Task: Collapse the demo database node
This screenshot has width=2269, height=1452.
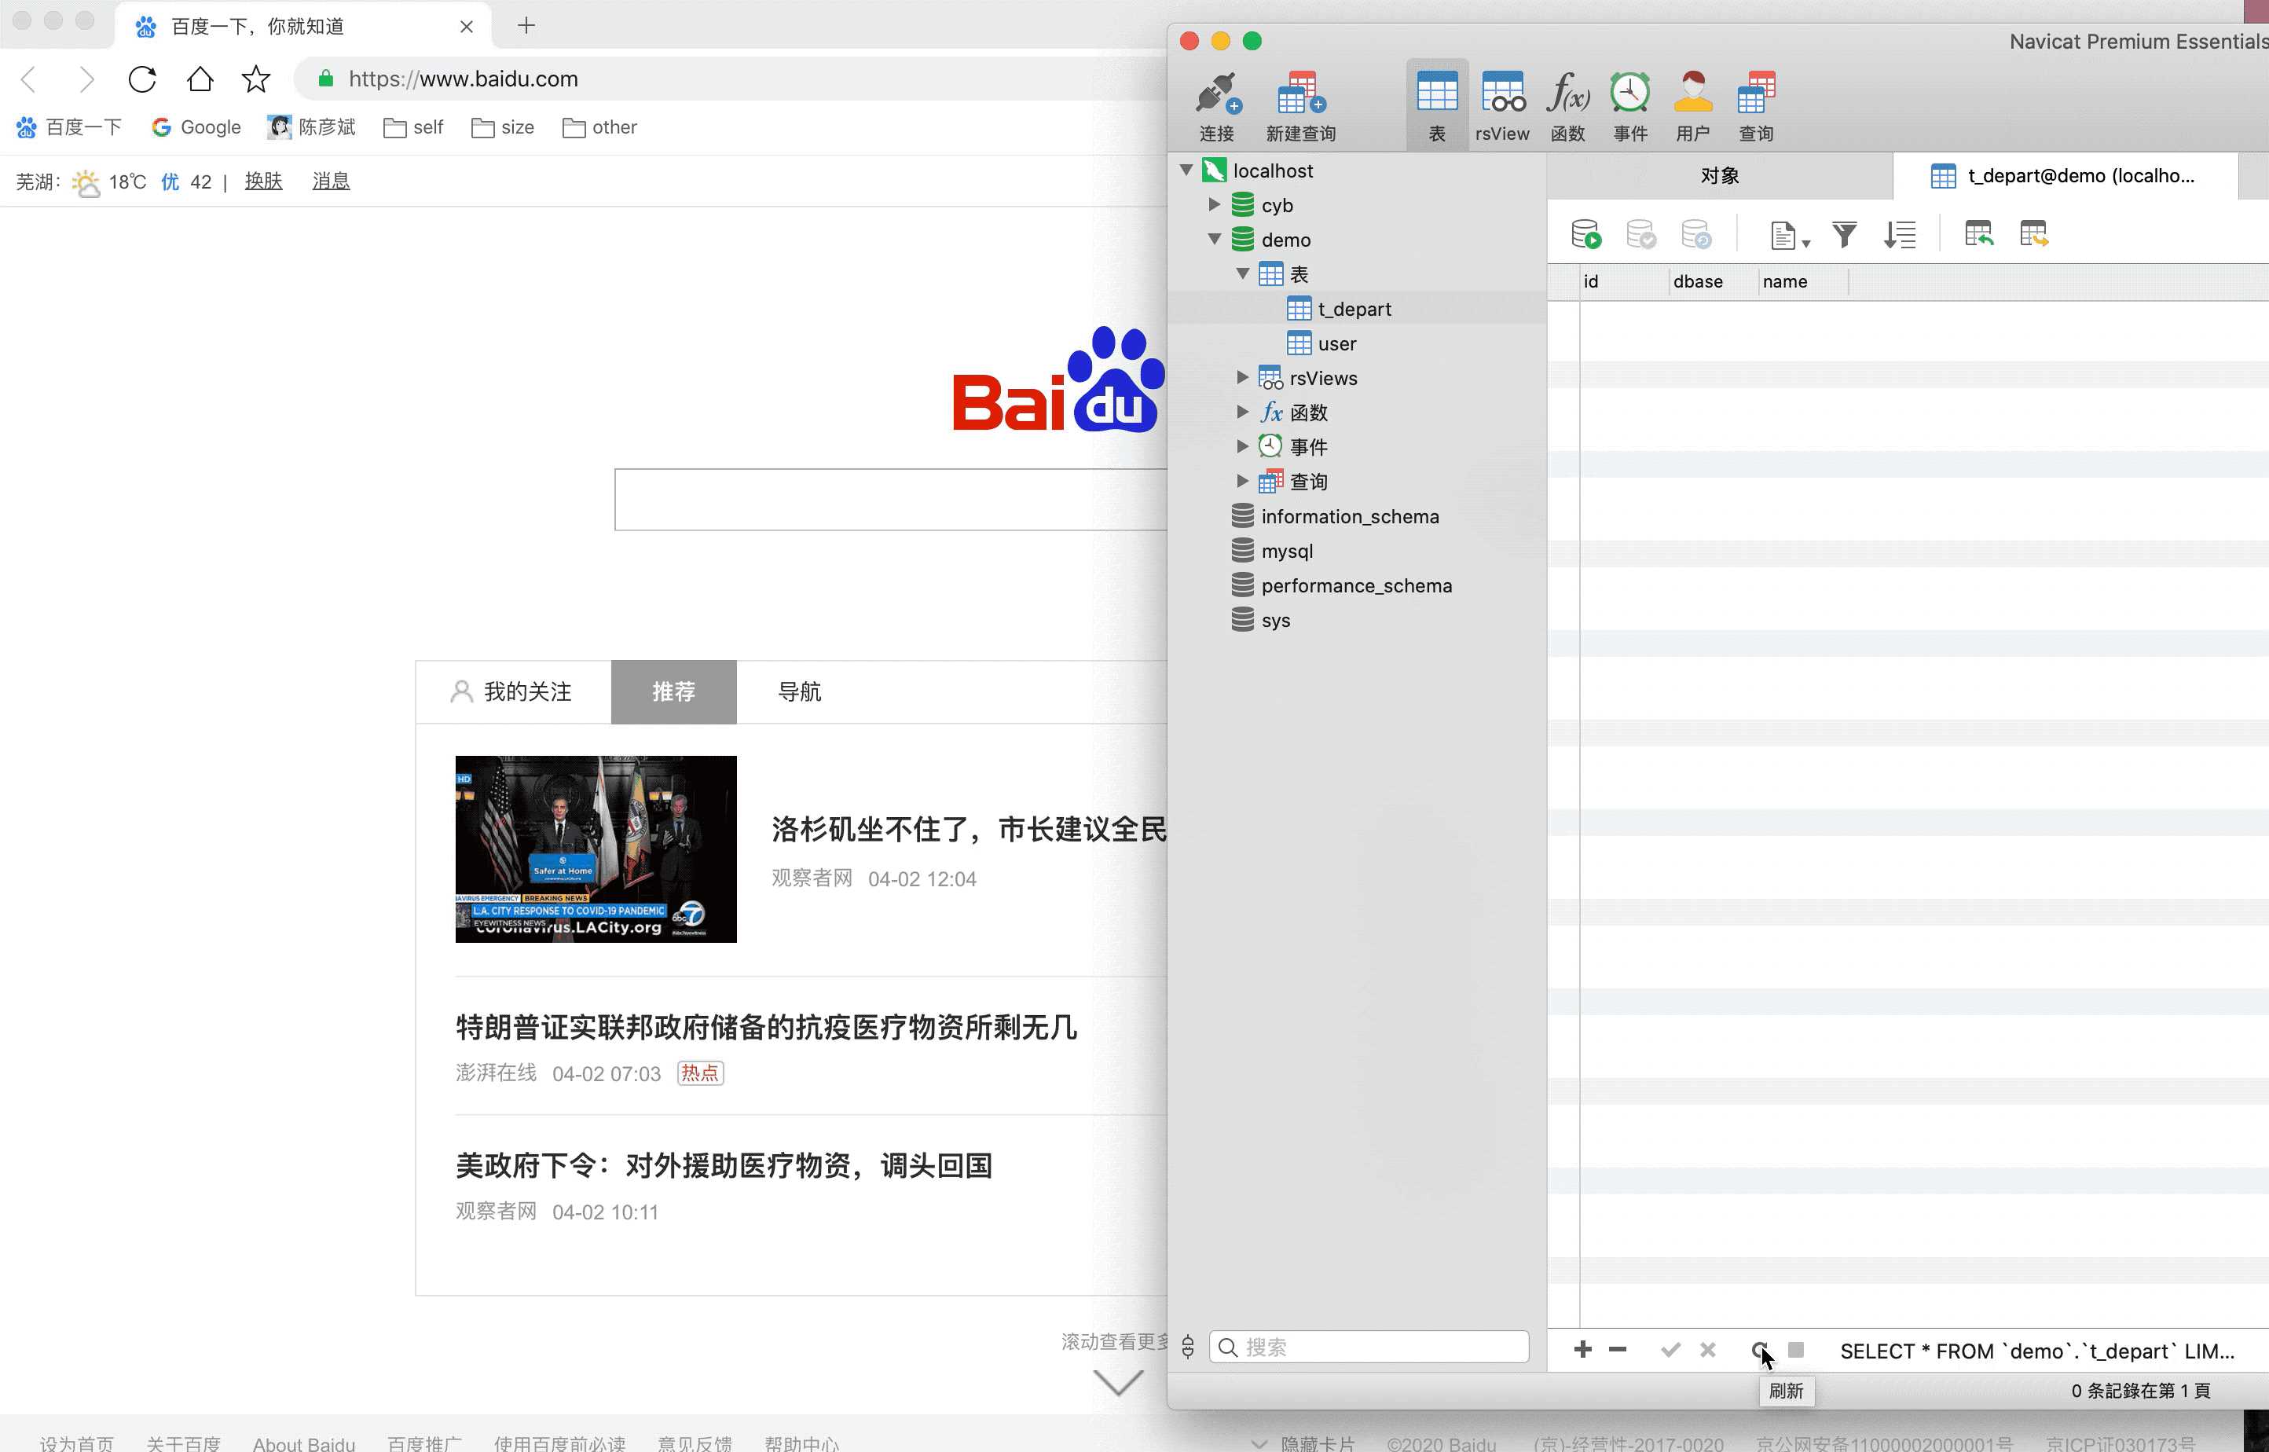Action: click(x=1214, y=240)
